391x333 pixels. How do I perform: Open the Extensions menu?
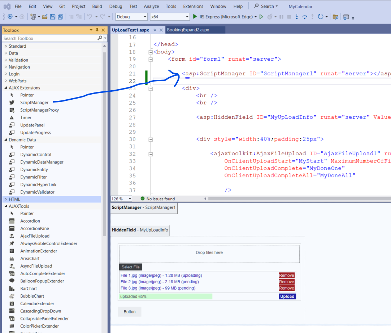pyautogui.click(x=193, y=6)
